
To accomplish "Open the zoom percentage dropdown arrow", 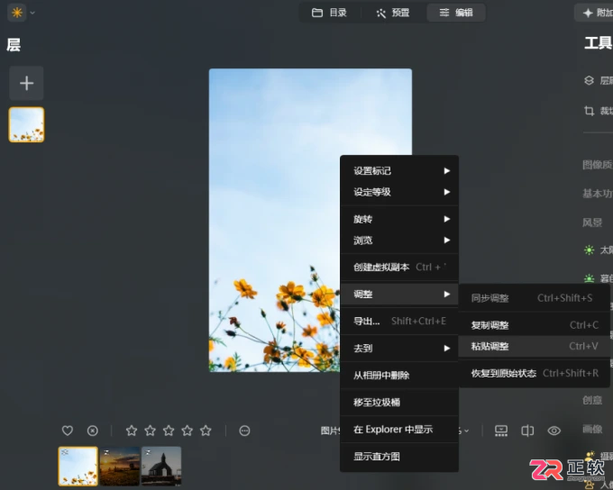I will pos(467,431).
